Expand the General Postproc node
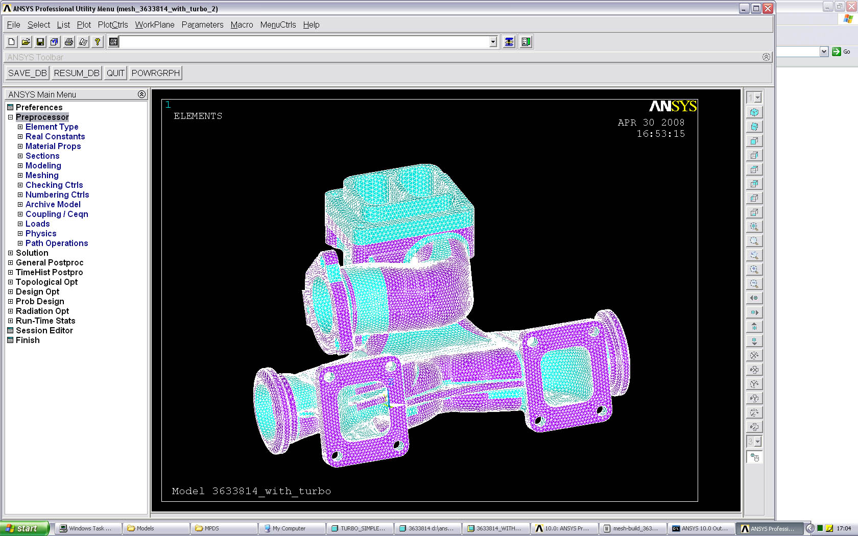858x536 pixels. pos(10,262)
